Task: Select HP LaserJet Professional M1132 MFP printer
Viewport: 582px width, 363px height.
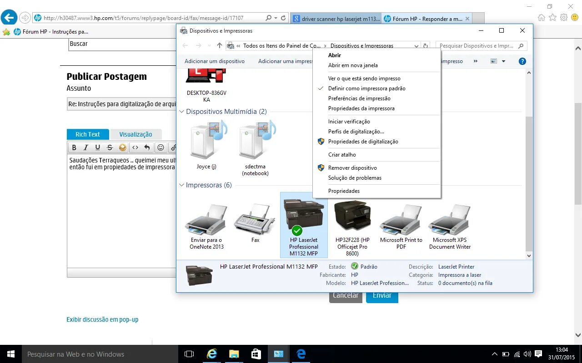Action: (304, 225)
